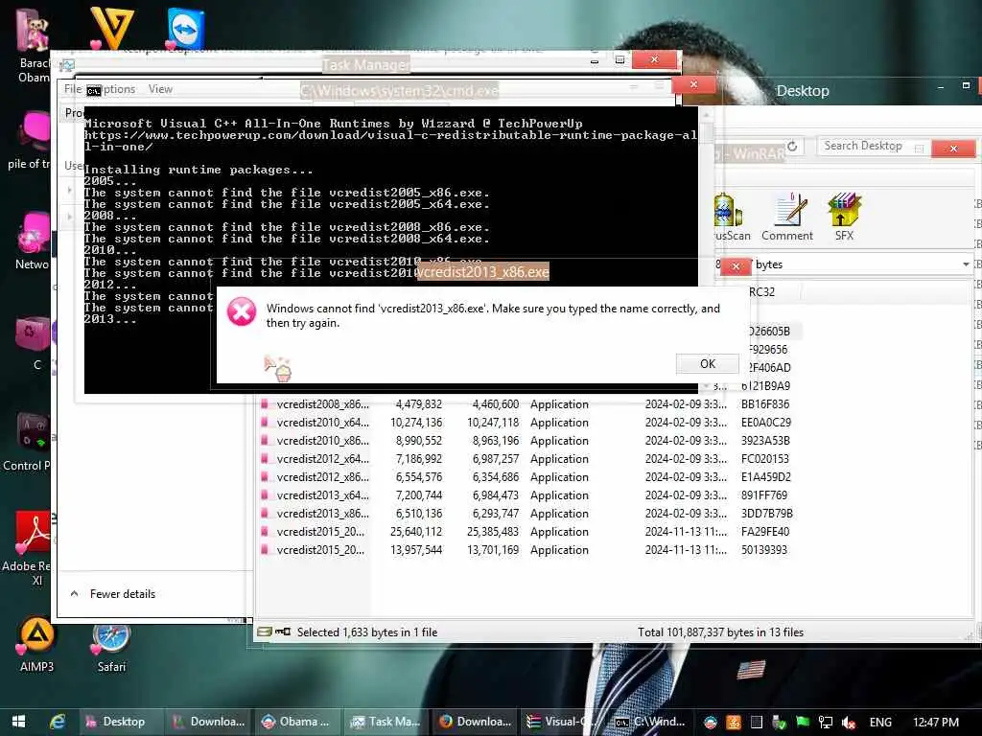Open the Recycle Bin desktop icon
Image resolution: width=982 pixels, height=736 pixels.
click(x=35, y=343)
